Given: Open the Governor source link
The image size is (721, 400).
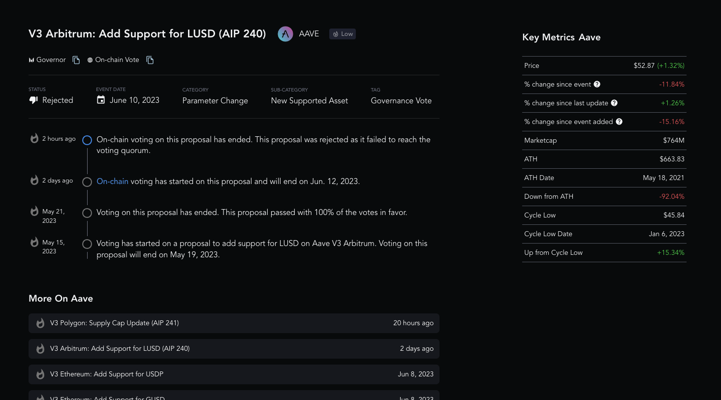Looking at the screenshot, I should [x=47, y=60].
